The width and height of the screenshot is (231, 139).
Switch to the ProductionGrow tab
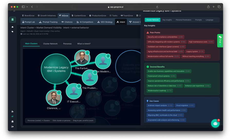[x=98, y=15]
